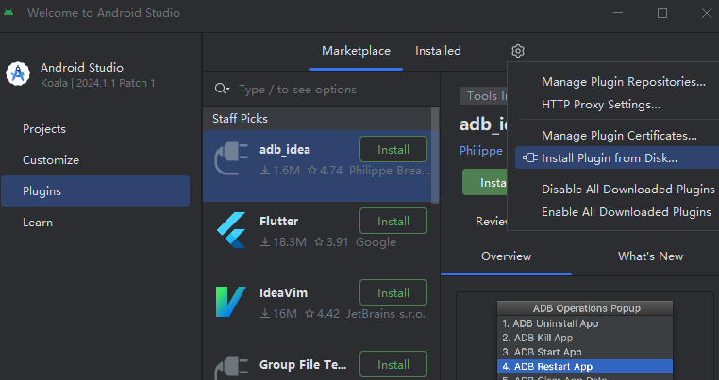The width and height of the screenshot is (719, 380).
Task: Click the Group File Template plugin icon
Action: click(231, 368)
